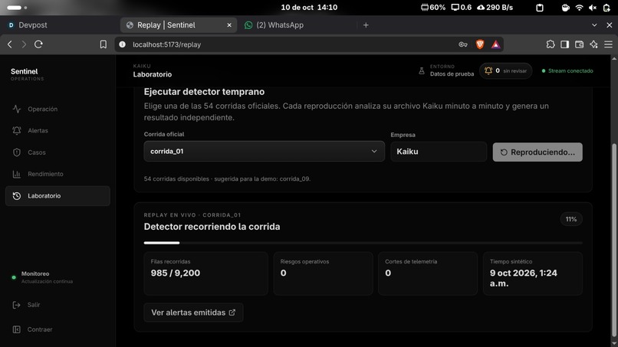This screenshot has height=347, width=618.
Task: Click the Filas recorridas 985 / 9,200 value
Action: click(176, 273)
